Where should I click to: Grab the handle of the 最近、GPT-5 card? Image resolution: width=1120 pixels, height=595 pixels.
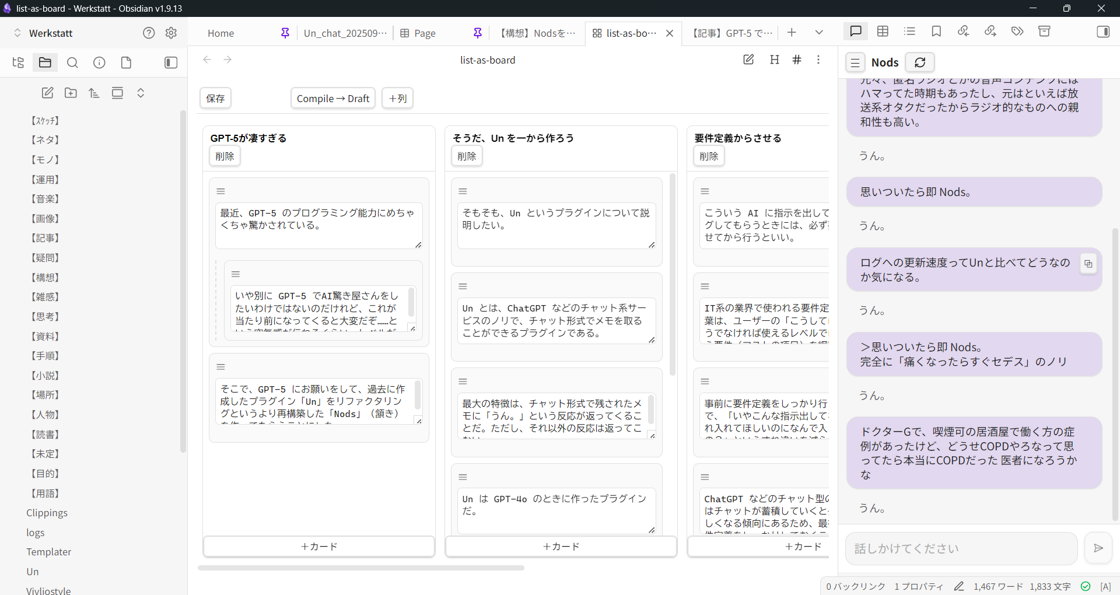[221, 191]
